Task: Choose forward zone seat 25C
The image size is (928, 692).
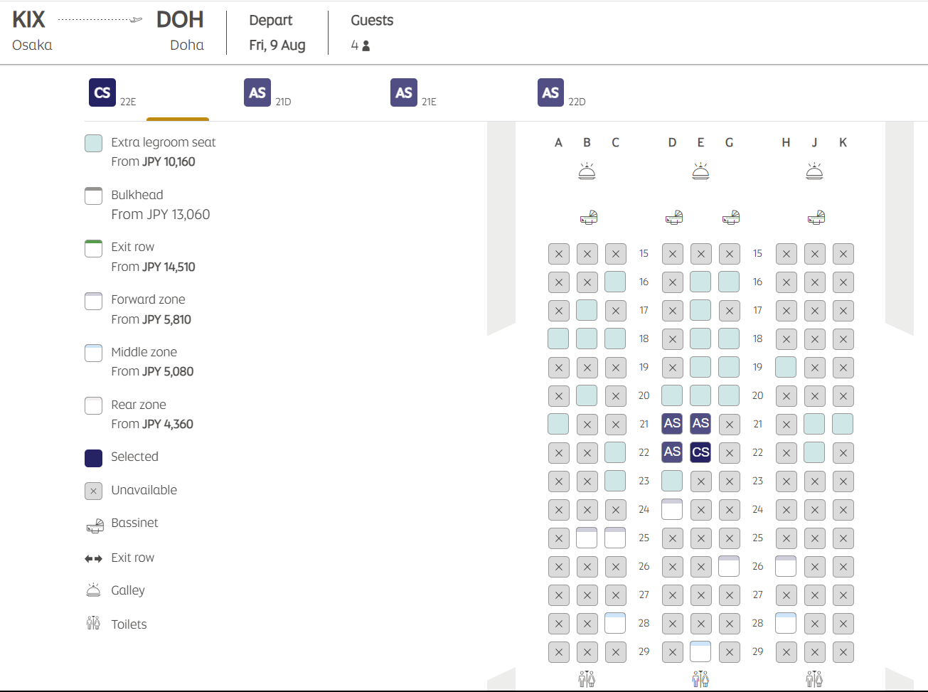Action: 615,538
